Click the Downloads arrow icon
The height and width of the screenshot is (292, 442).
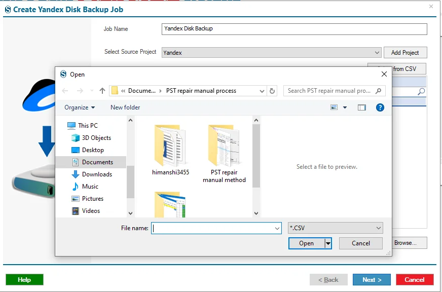(x=75, y=174)
